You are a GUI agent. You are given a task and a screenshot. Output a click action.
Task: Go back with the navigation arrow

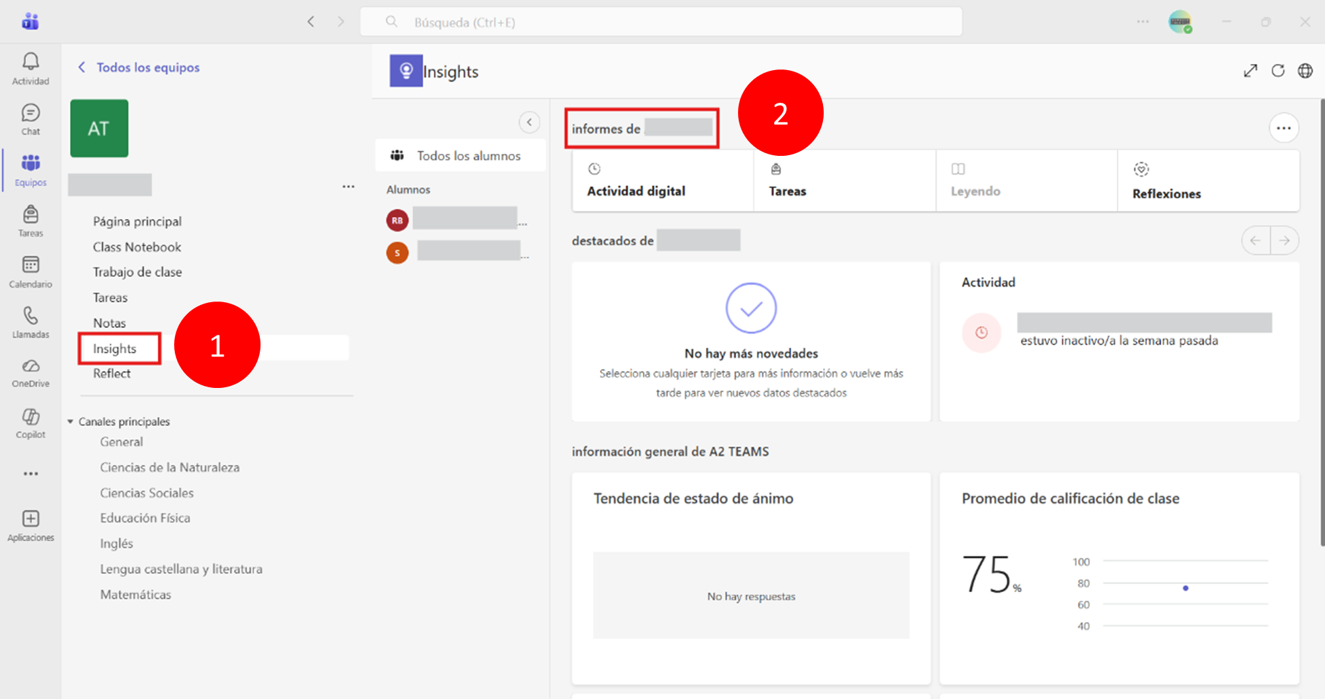click(x=311, y=22)
